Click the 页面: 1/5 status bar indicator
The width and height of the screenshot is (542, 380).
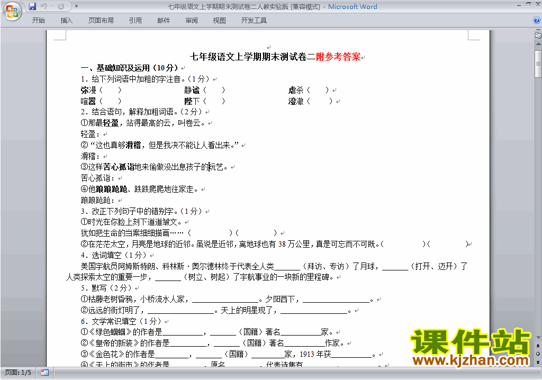pyautogui.click(x=18, y=373)
